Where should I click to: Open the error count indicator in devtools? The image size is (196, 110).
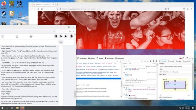[180, 58]
